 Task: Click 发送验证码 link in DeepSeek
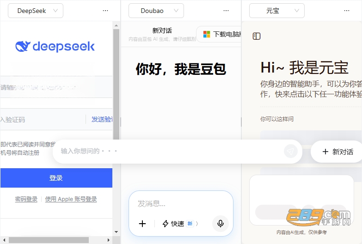coord(102,119)
